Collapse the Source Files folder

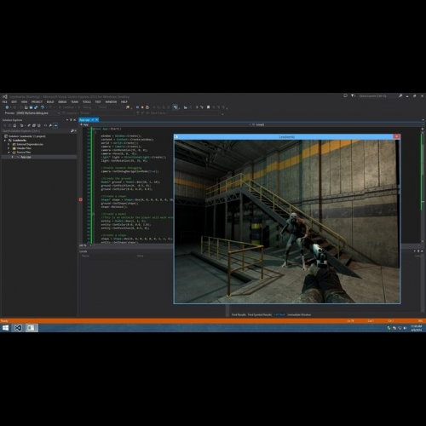[9, 153]
